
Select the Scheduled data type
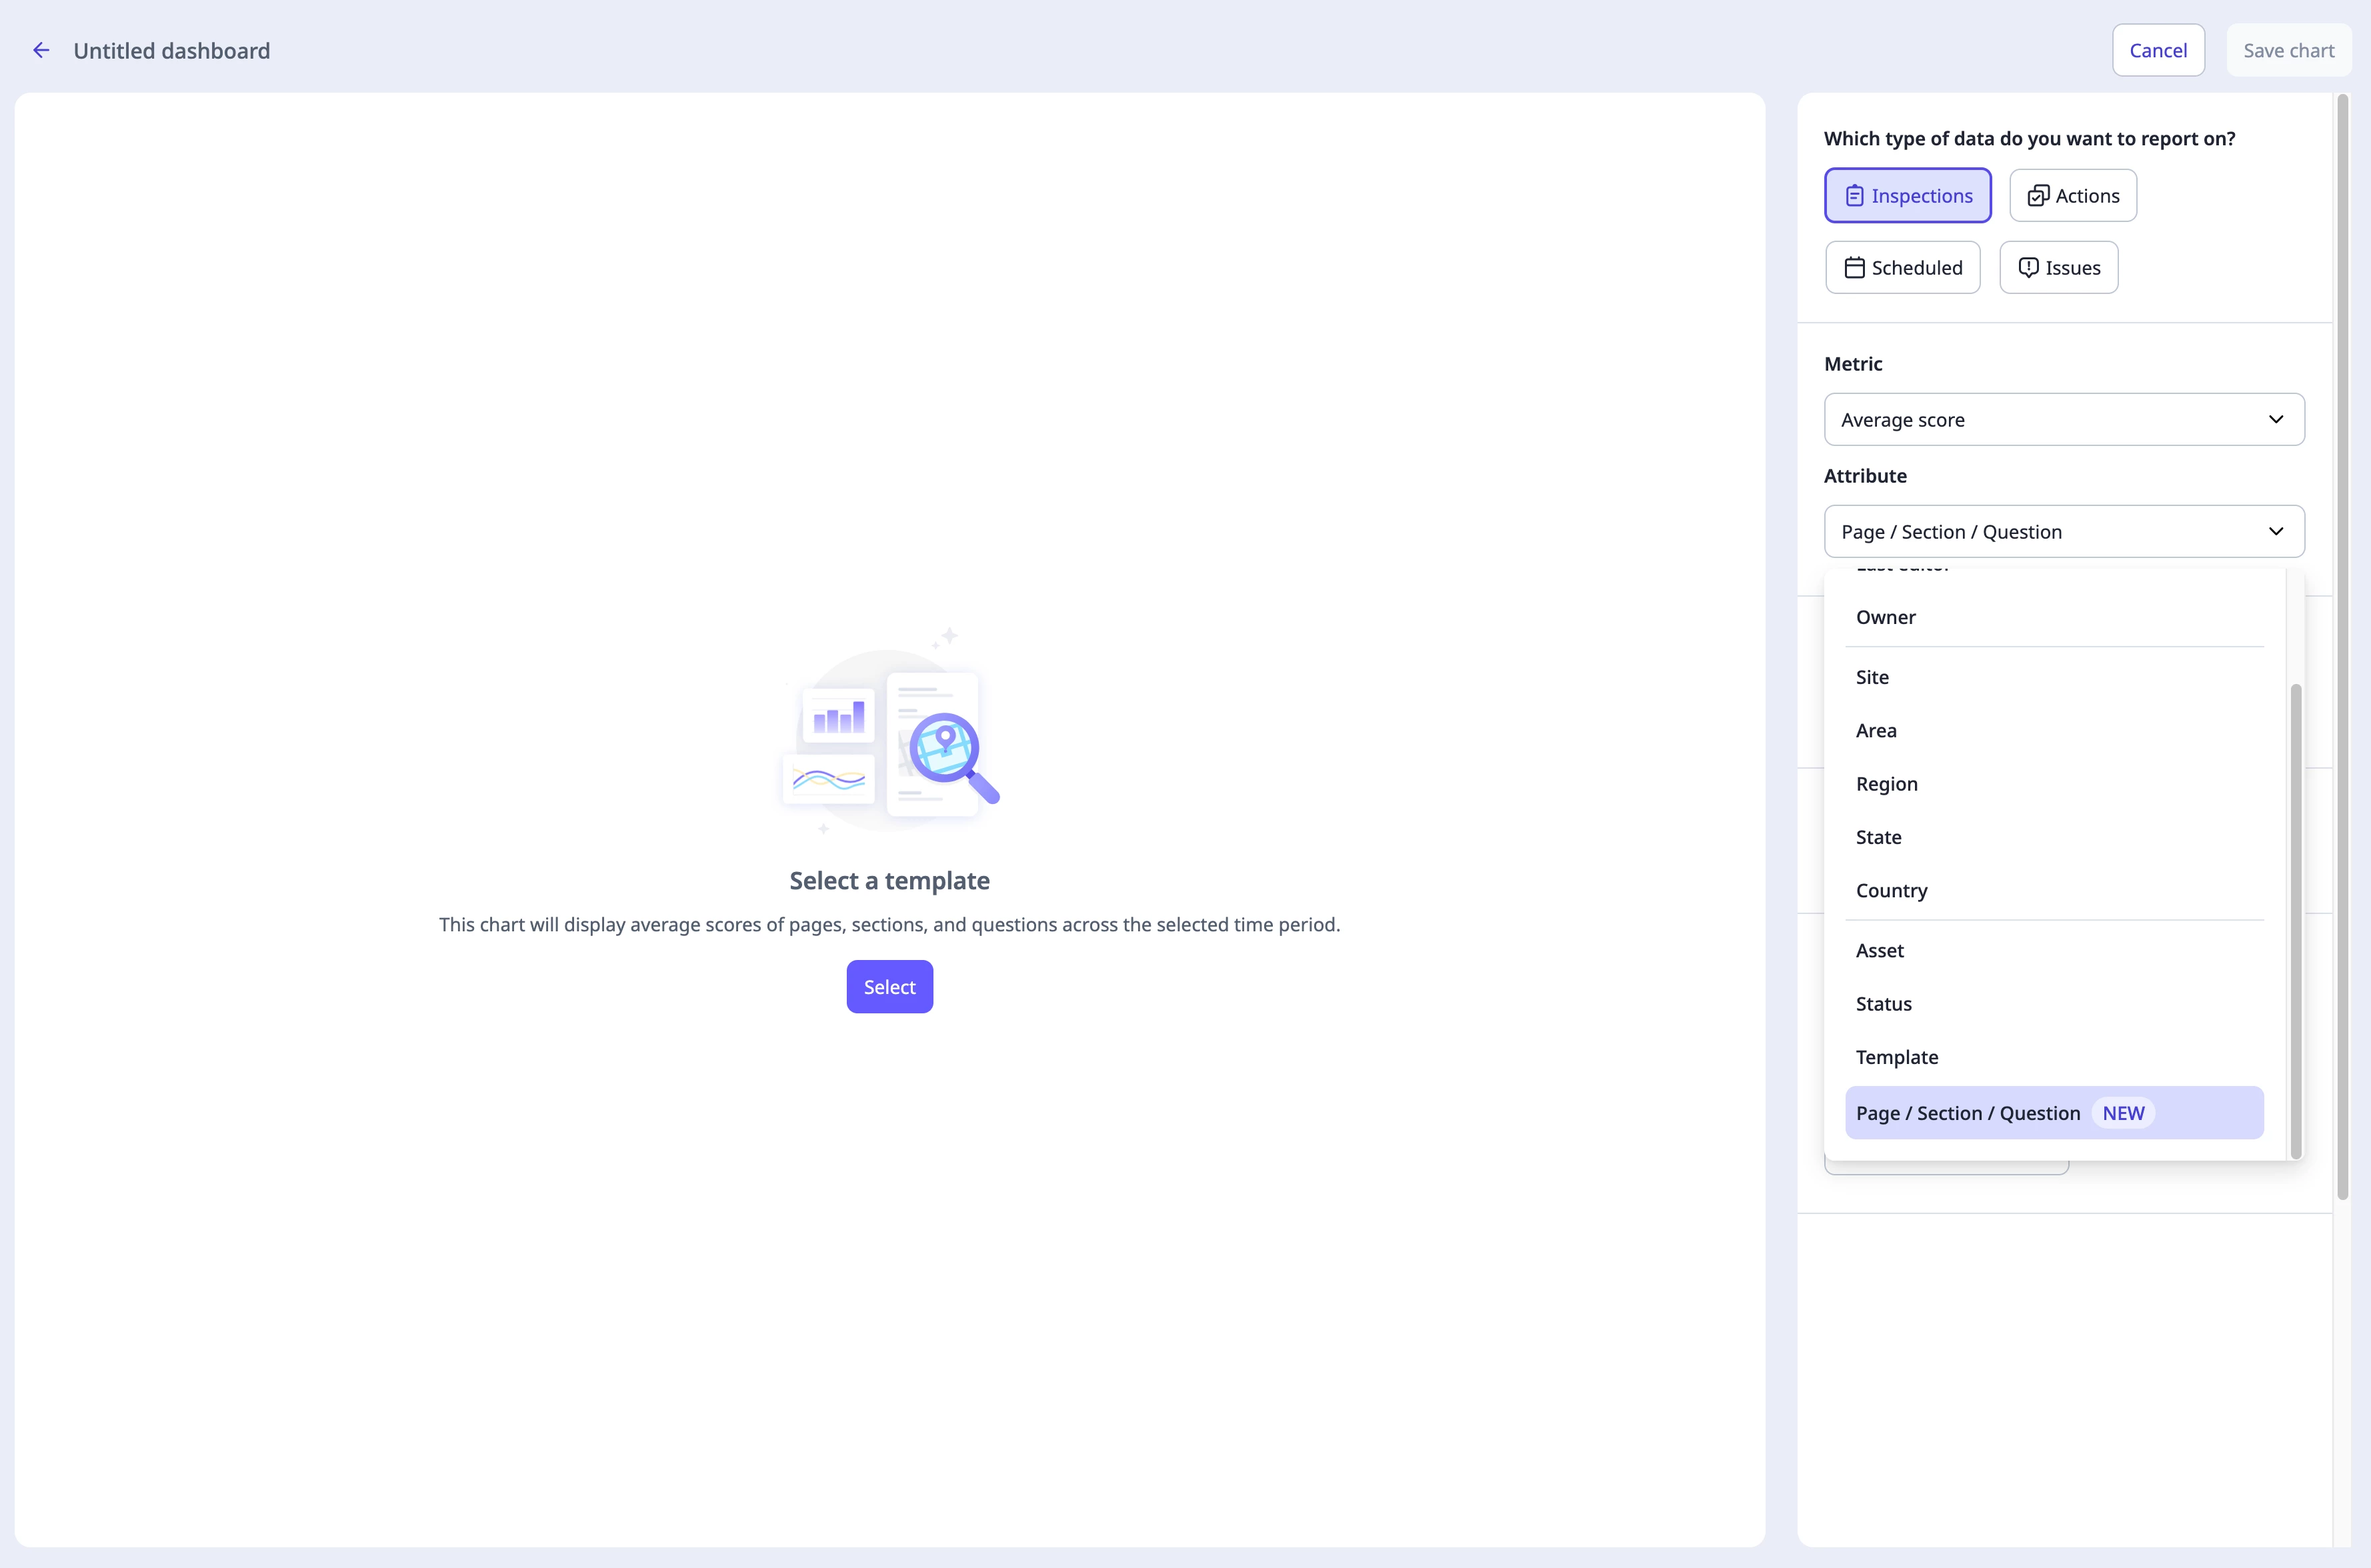coord(1902,267)
